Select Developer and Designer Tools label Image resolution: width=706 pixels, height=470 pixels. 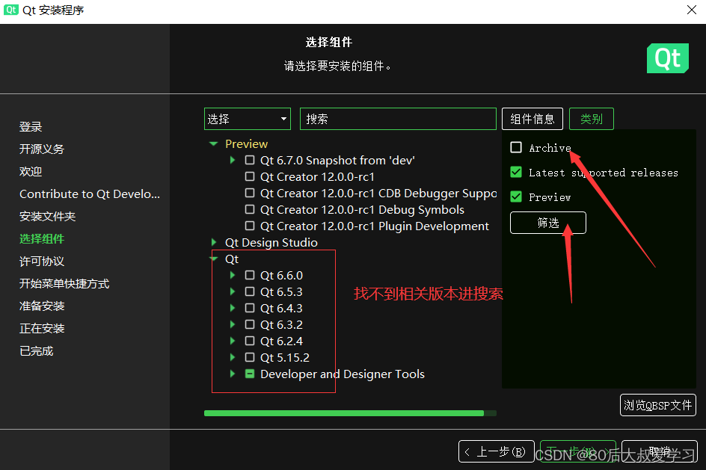(343, 374)
